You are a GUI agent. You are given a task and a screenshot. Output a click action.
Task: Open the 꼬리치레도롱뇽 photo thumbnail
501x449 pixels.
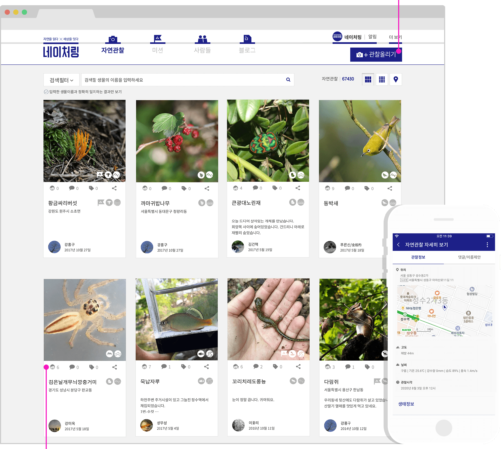click(268, 319)
